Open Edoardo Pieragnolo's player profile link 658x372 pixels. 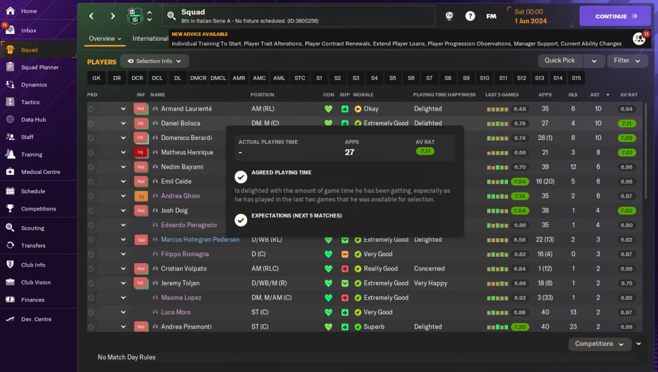[x=189, y=225]
